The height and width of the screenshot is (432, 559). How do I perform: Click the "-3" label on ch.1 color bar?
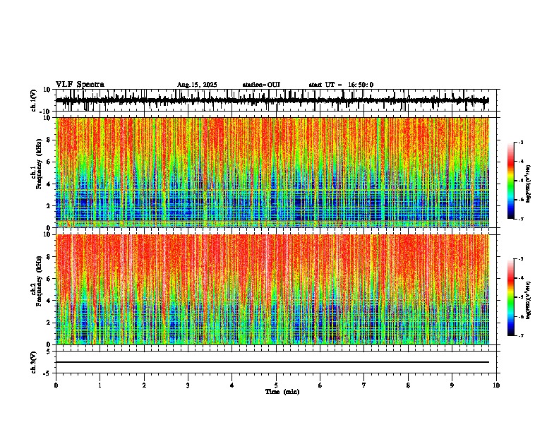pos(521,142)
